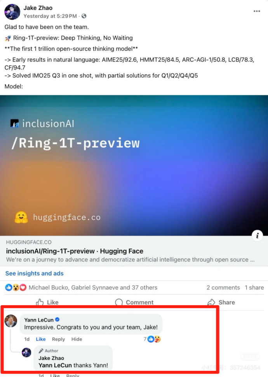
Task: Click the globe public audience icon
Action: click(x=84, y=16)
